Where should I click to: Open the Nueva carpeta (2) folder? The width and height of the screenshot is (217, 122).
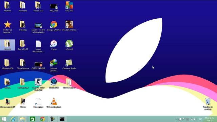pos(7,103)
